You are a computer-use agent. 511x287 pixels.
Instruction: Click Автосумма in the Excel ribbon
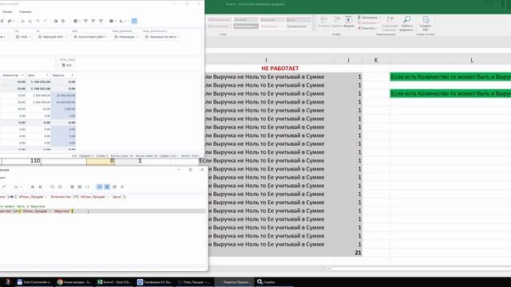(x=367, y=18)
